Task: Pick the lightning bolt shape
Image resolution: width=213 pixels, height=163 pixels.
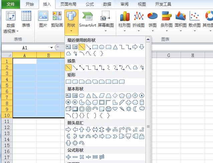Action: (122, 109)
